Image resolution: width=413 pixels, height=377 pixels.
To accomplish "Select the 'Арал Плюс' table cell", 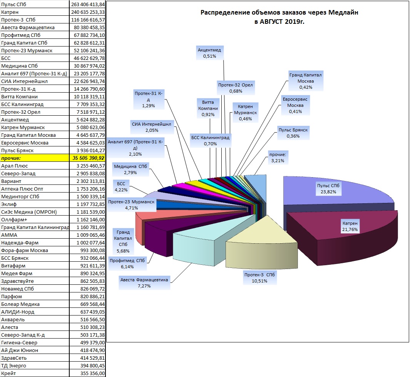I will tap(35, 166).
